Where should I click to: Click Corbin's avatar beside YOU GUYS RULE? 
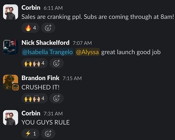tap(11, 117)
